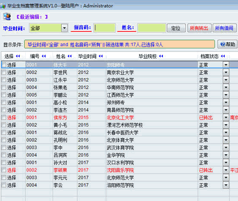Sort by 编号 column arrow icon
The width and height of the screenshot is (238, 201).
pyautogui.click(x=44, y=56)
